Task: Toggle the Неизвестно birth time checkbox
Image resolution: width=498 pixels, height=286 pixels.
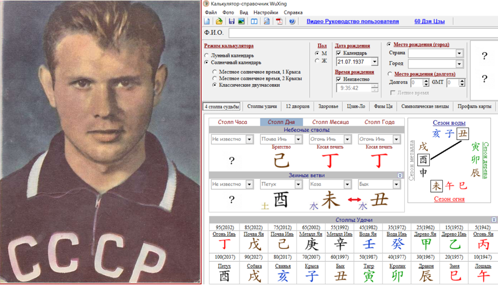Action: point(339,79)
